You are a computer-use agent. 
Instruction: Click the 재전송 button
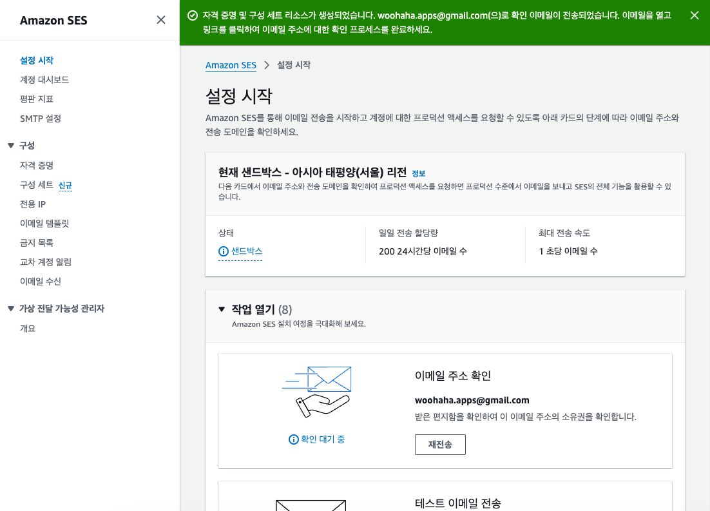[440, 445]
